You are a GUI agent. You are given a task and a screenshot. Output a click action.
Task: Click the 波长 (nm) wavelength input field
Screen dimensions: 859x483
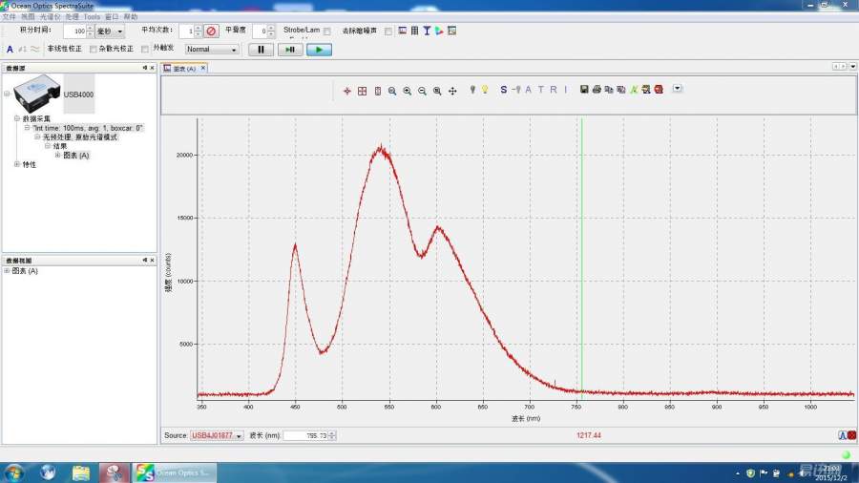coord(306,435)
